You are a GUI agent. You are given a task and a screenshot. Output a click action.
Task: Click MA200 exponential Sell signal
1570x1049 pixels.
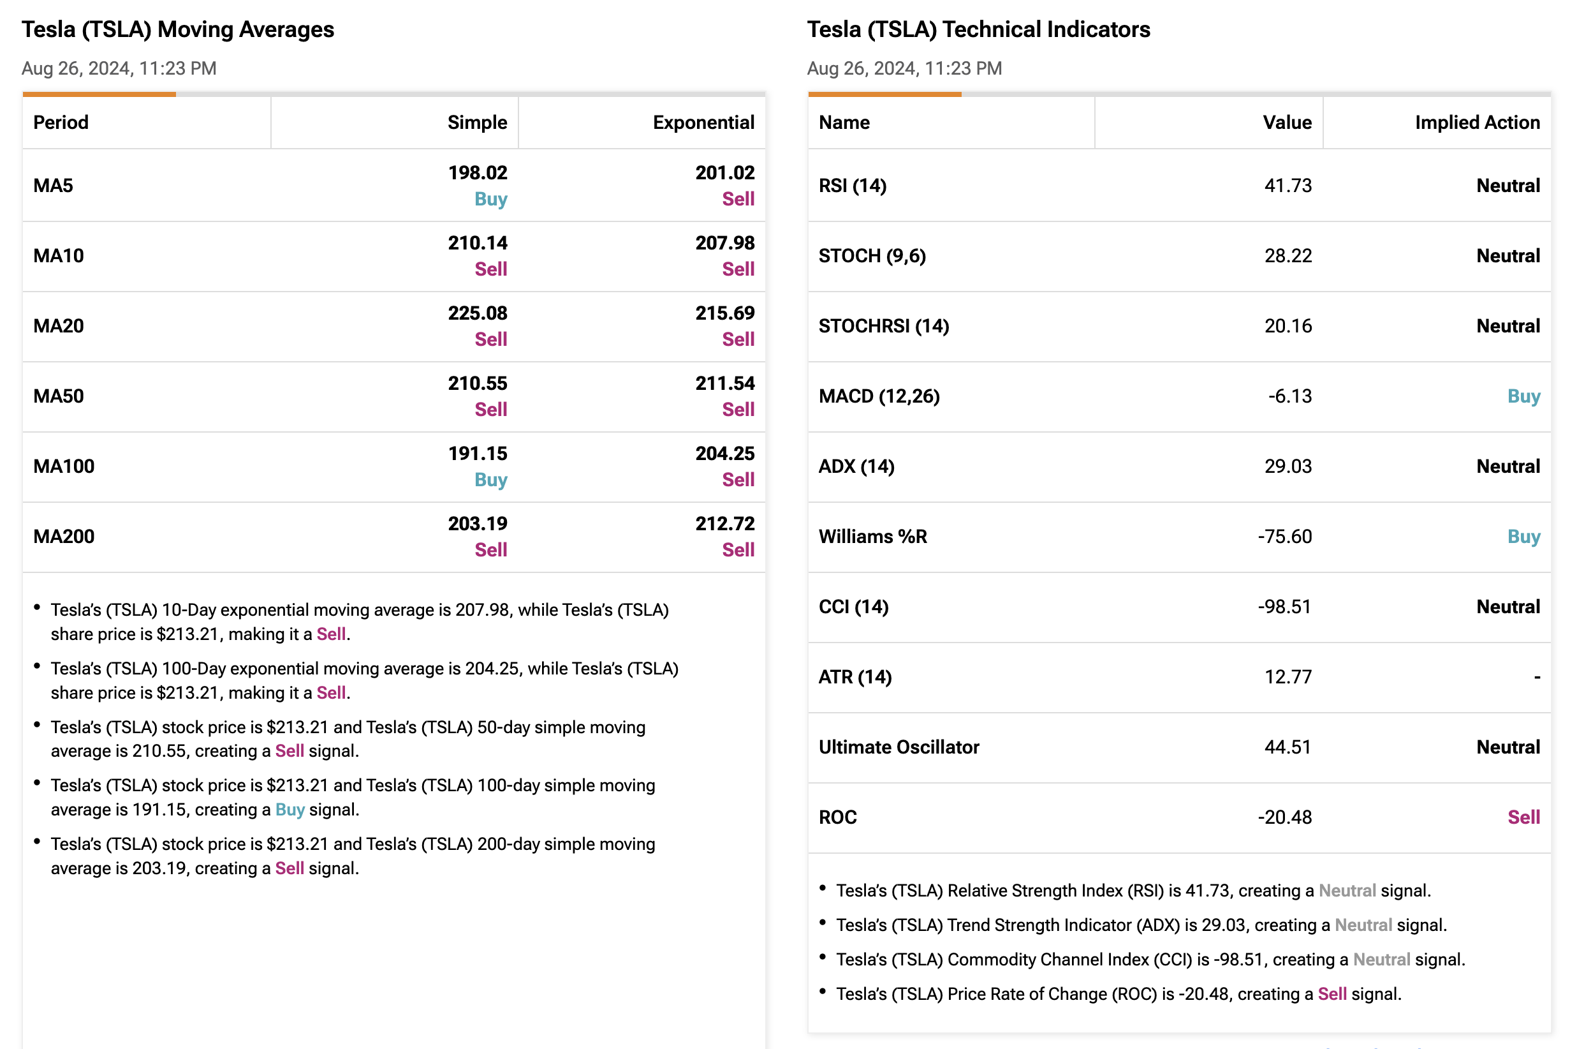[738, 550]
